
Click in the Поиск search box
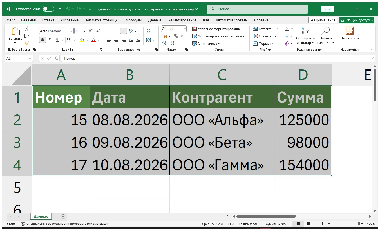click(257, 9)
